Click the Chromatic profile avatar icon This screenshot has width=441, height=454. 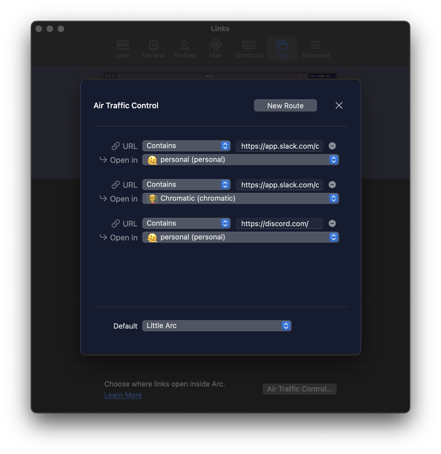(x=152, y=198)
